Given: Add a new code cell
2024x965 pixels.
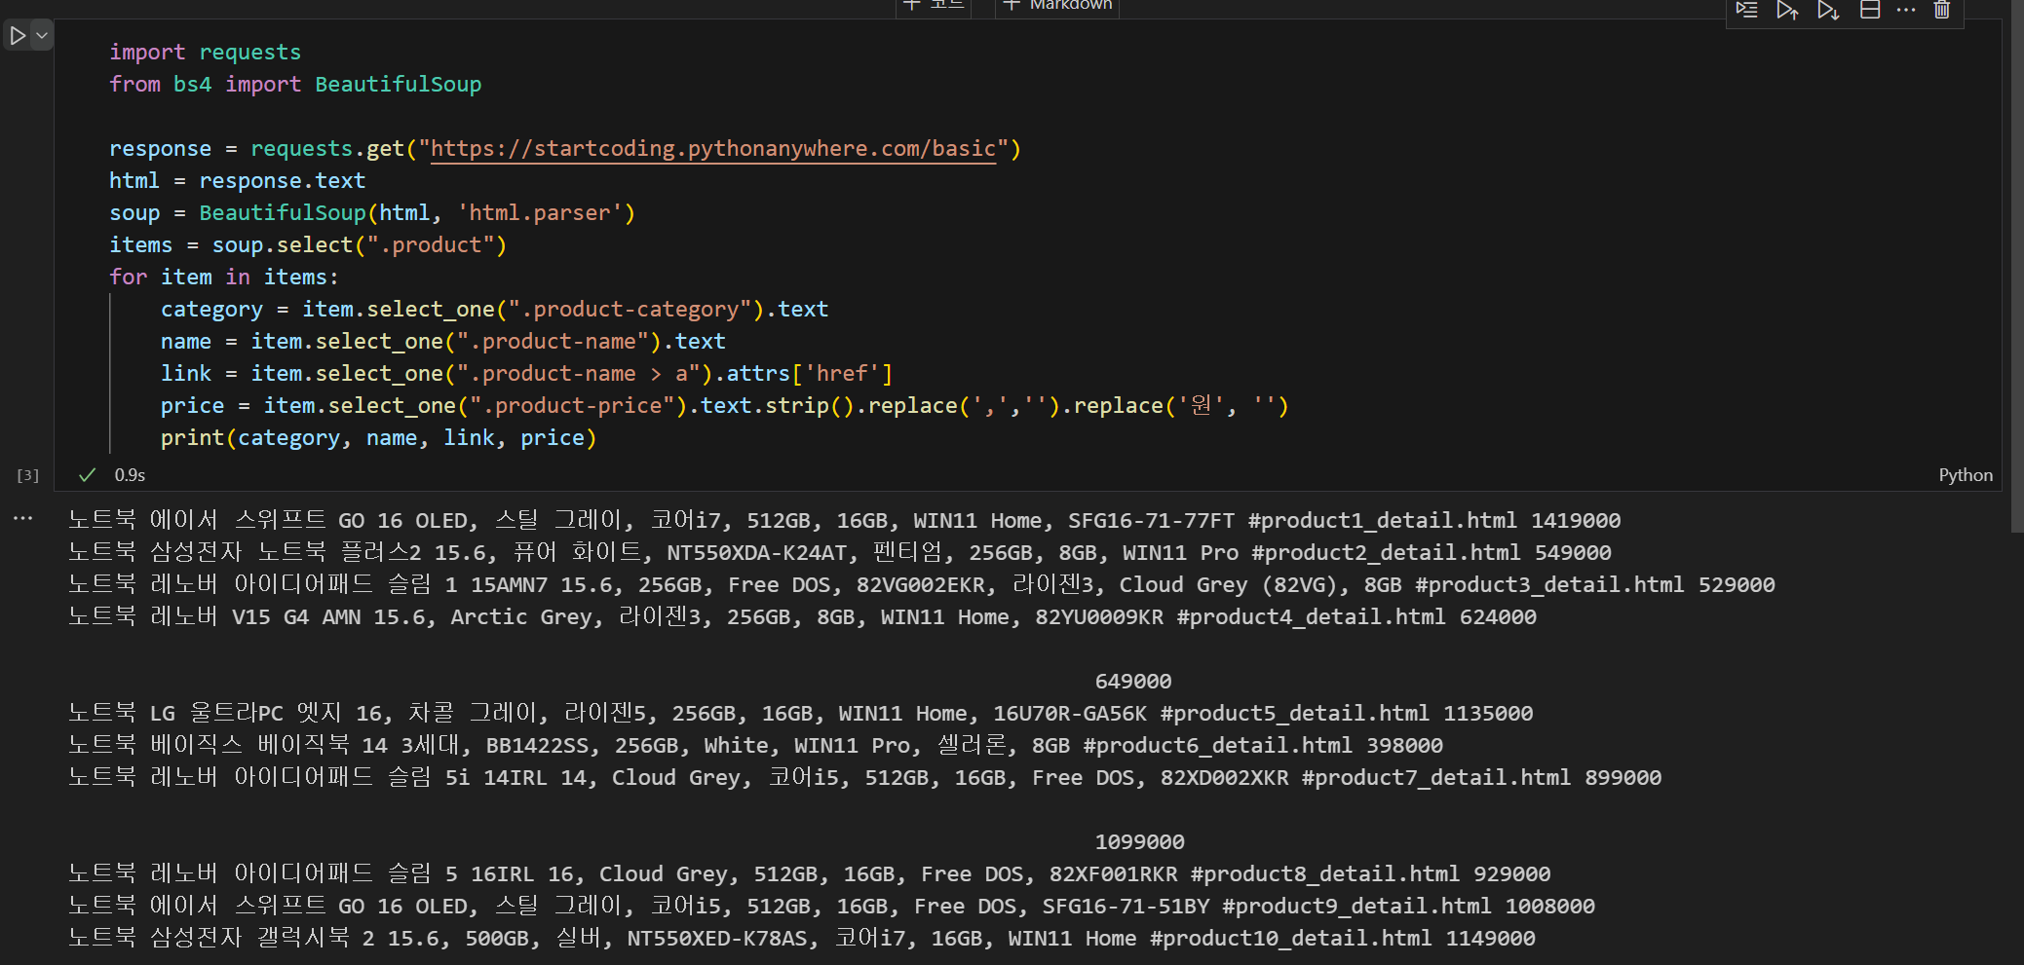Looking at the screenshot, I should 934,5.
